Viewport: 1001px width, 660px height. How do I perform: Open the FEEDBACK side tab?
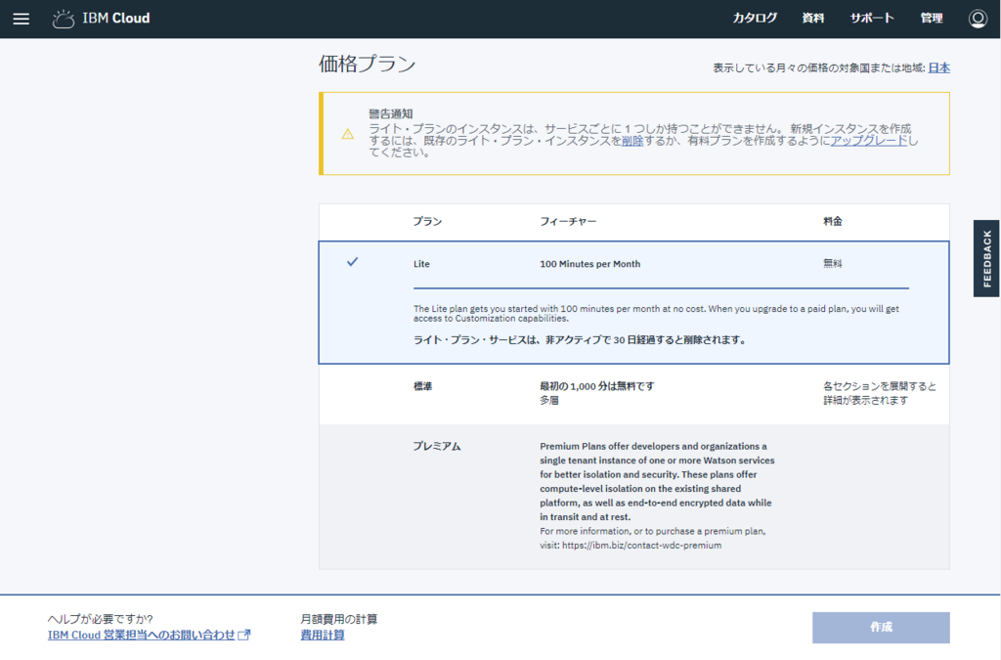[x=986, y=258]
